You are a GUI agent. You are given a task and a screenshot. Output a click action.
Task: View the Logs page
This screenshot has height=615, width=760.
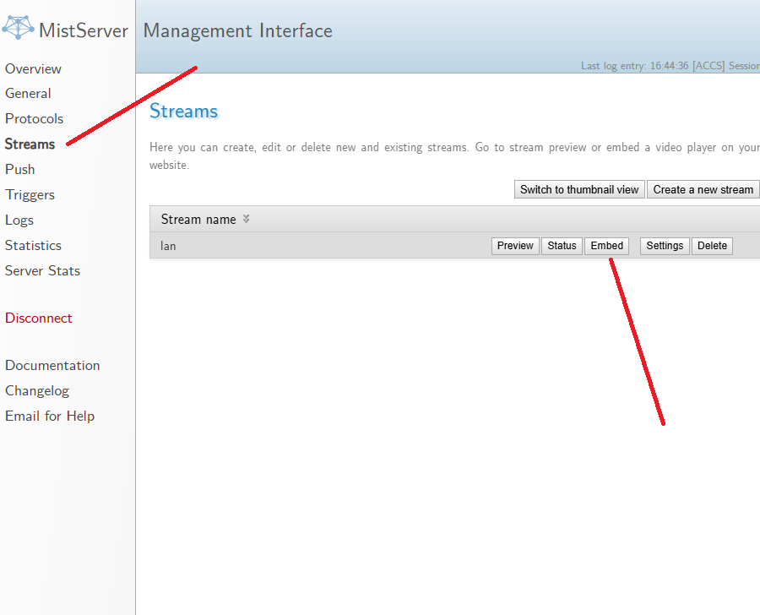[19, 220]
